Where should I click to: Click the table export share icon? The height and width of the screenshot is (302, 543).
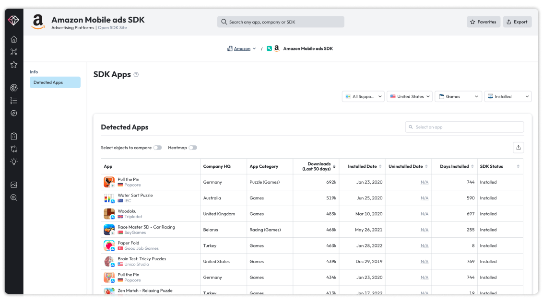point(518,148)
